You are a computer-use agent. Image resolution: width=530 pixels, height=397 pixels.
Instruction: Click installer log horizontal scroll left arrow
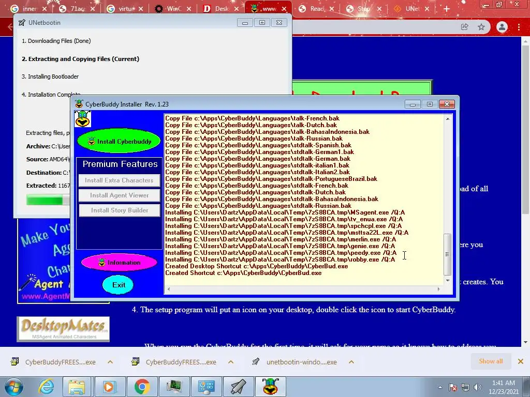point(169,289)
